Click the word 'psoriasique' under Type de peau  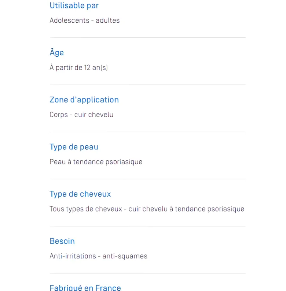click(x=124, y=162)
